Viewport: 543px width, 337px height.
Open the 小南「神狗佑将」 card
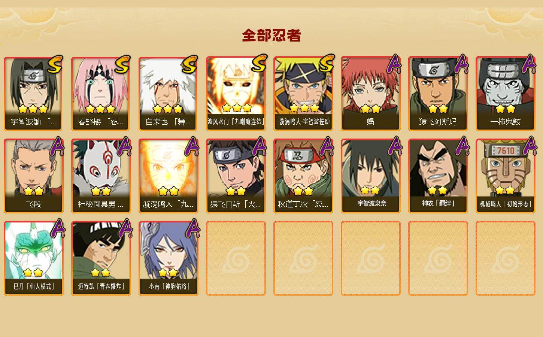click(x=168, y=258)
